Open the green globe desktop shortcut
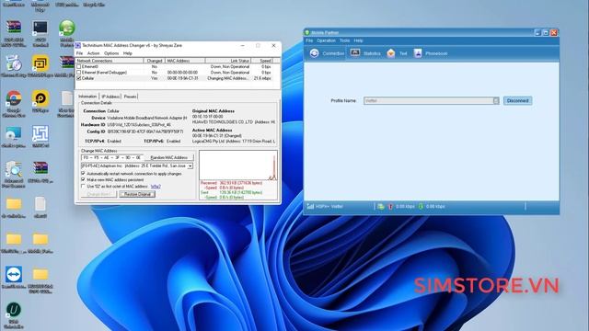589x331 pixels. pos(67,28)
